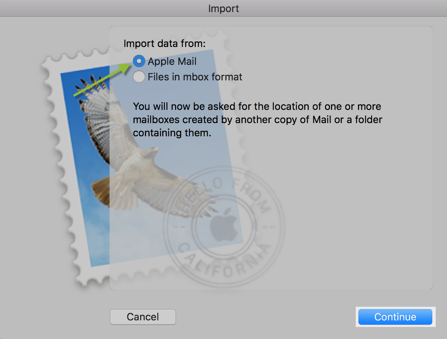The height and width of the screenshot is (339, 447).
Task: Click the Files in mbox format label text
Action: pos(195,77)
